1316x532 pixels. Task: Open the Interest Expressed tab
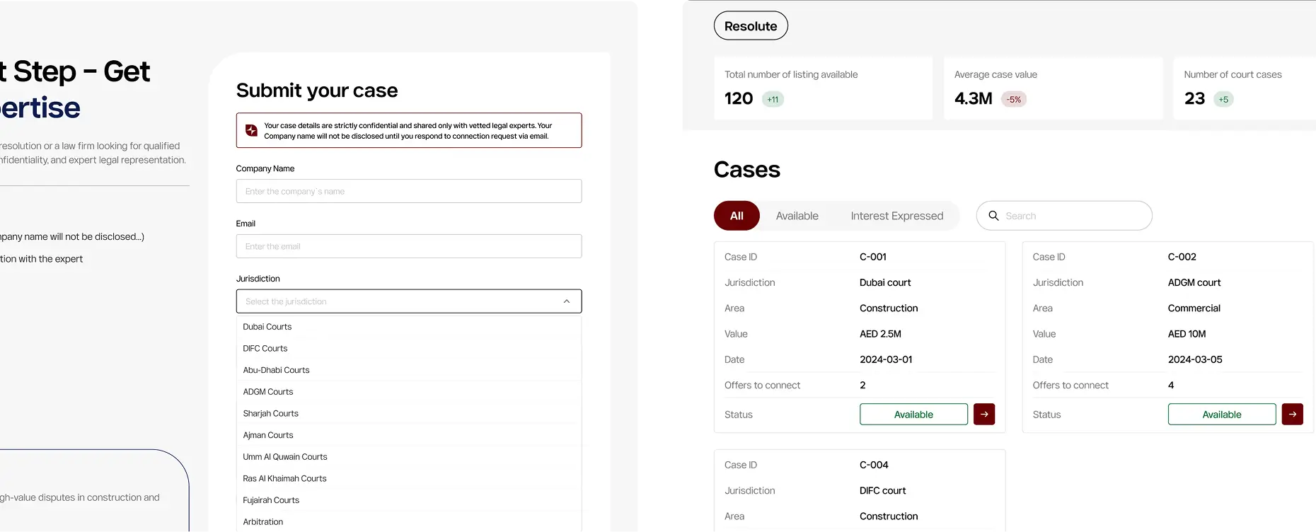coord(896,216)
